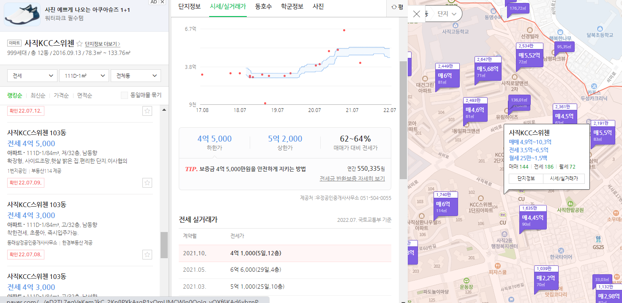This screenshot has width=622, height=303.
Task: Close the map filter bar with X
Action: point(417,14)
